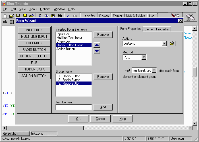Open the Window menu
This screenshot has width=199, height=142.
(x=59, y=9)
